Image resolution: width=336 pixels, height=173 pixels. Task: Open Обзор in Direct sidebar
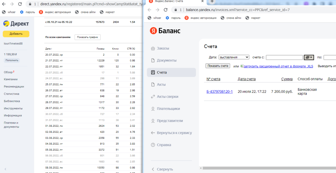(x=9, y=72)
